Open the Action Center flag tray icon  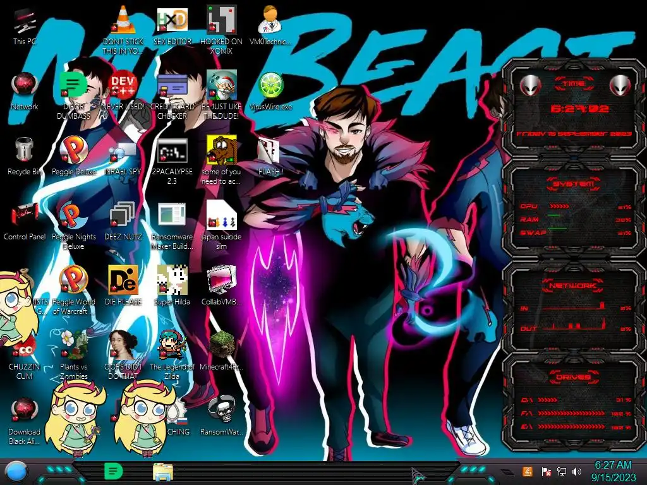pos(546,472)
